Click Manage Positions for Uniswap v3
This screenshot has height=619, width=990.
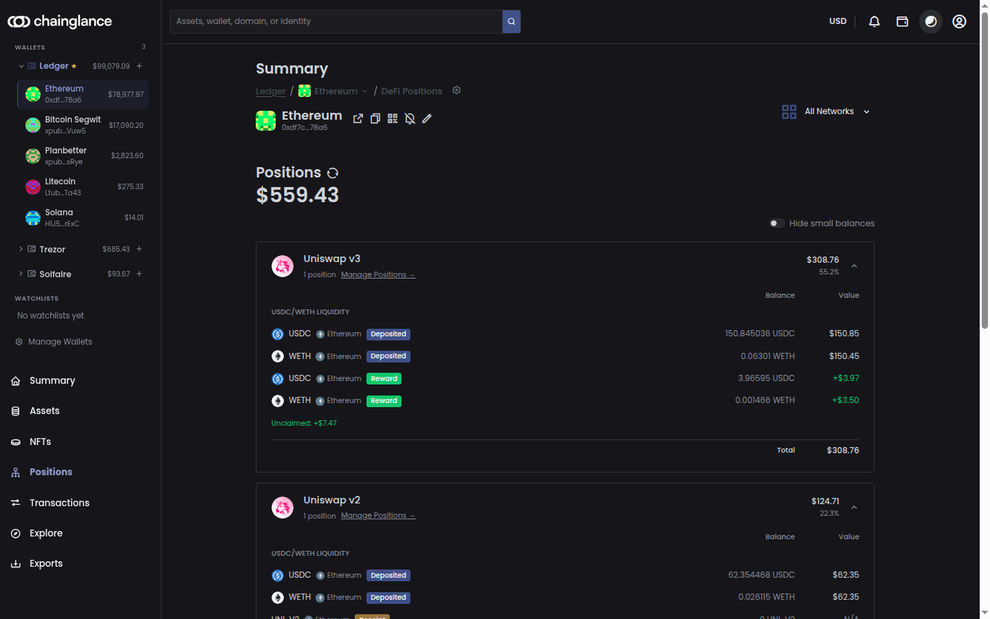tap(378, 274)
